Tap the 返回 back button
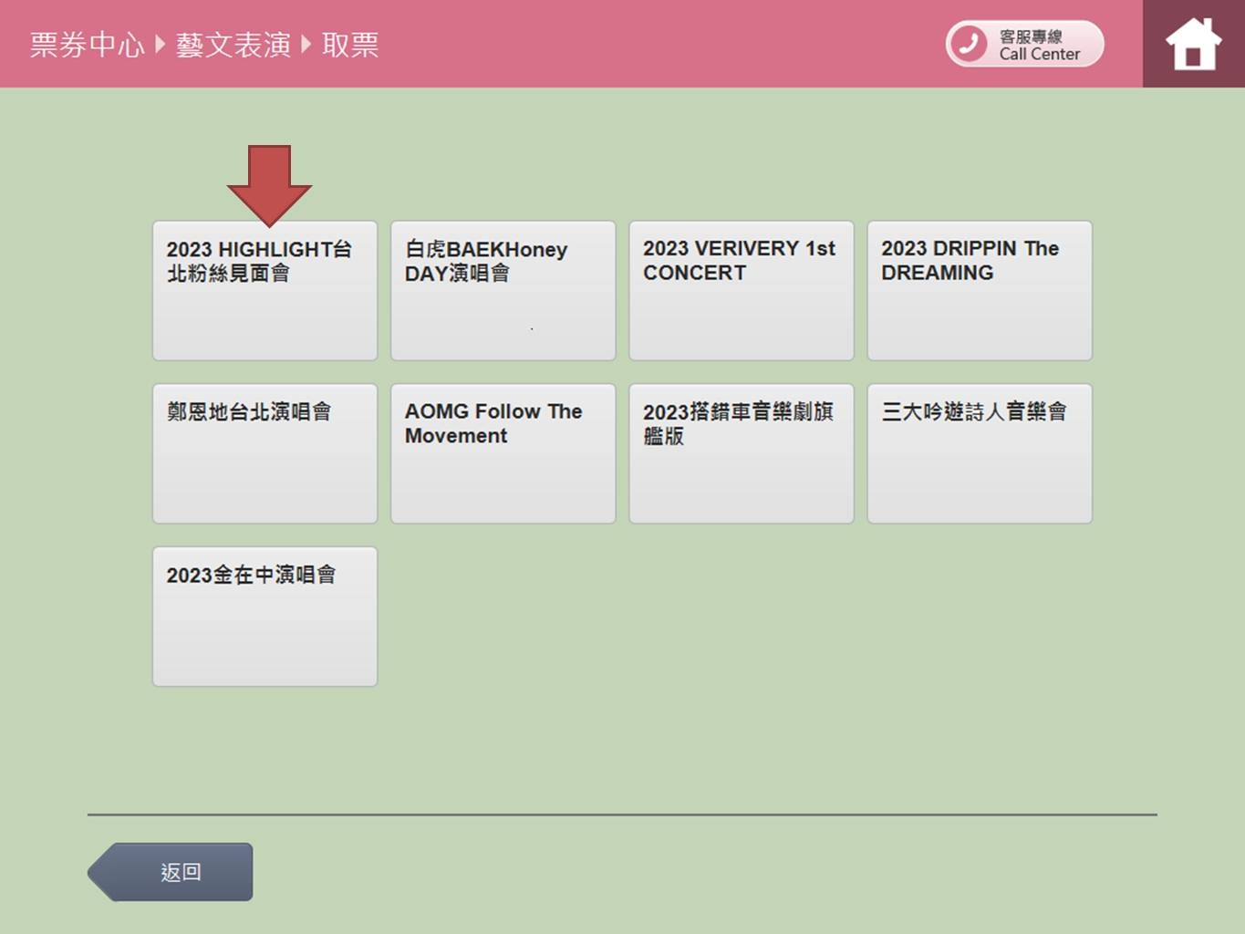 [x=171, y=872]
